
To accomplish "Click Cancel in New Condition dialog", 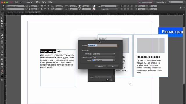I will point(101,66).
